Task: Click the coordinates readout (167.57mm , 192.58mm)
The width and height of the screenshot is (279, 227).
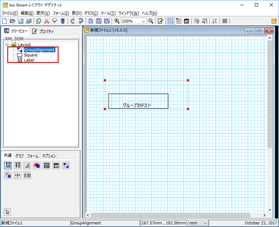Action: [x=163, y=223]
